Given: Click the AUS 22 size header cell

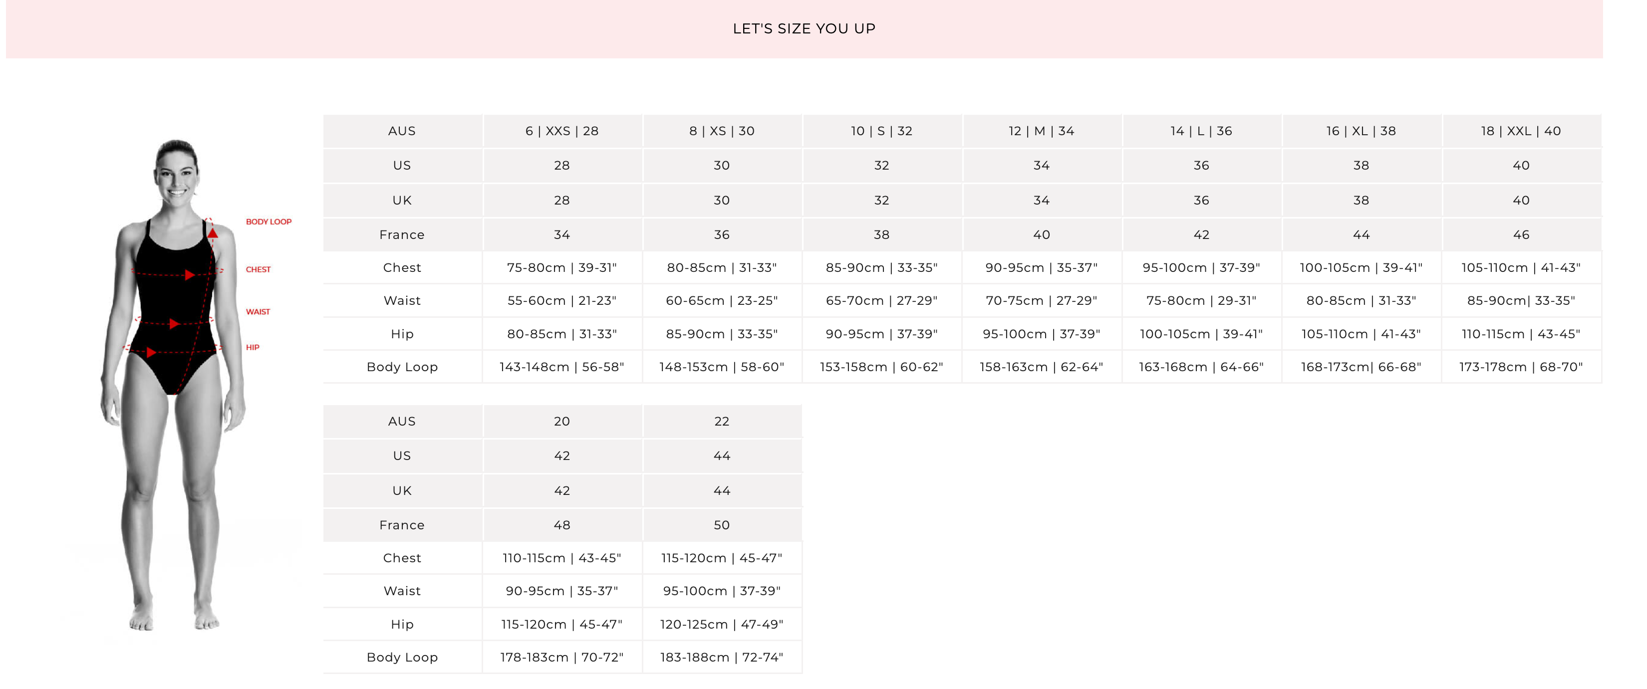Looking at the screenshot, I should [722, 421].
